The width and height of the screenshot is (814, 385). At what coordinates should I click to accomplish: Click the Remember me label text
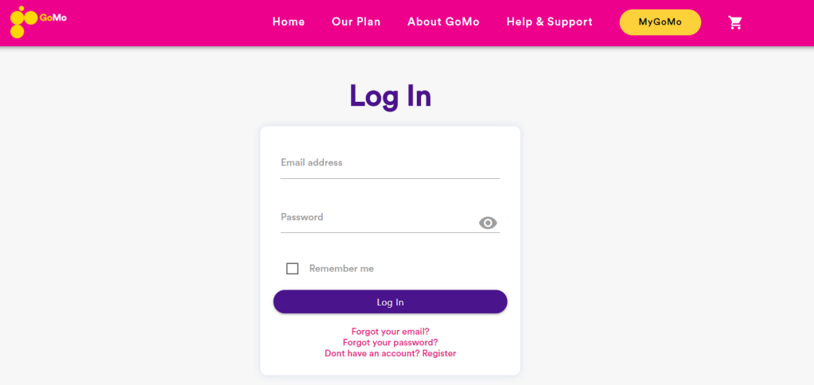pos(341,269)
